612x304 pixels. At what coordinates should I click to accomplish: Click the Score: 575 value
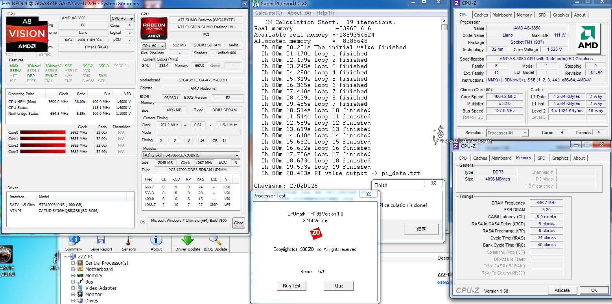[322, 272]
